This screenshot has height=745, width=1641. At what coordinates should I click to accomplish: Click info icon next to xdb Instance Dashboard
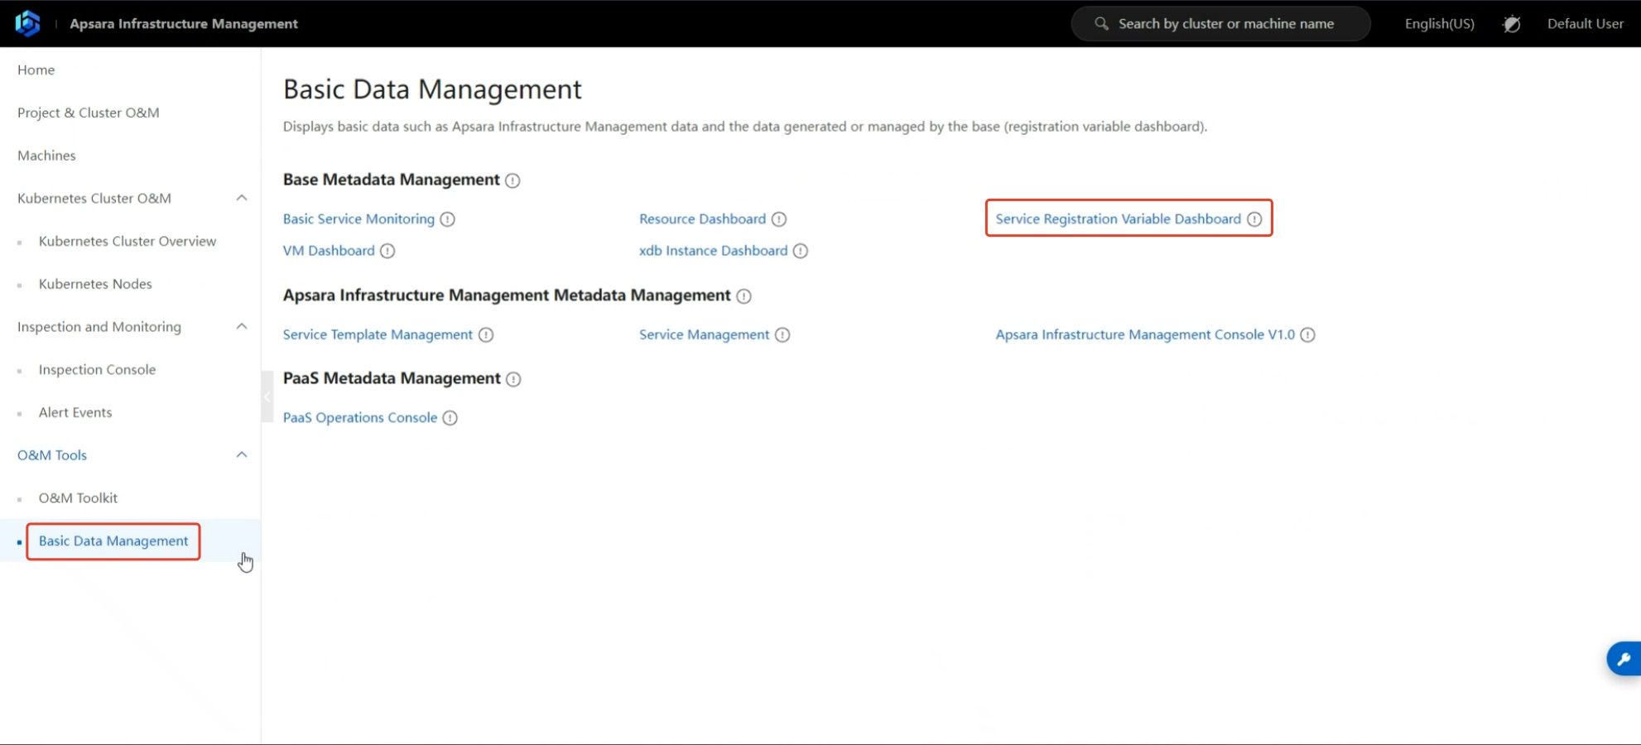click(801, 251)
